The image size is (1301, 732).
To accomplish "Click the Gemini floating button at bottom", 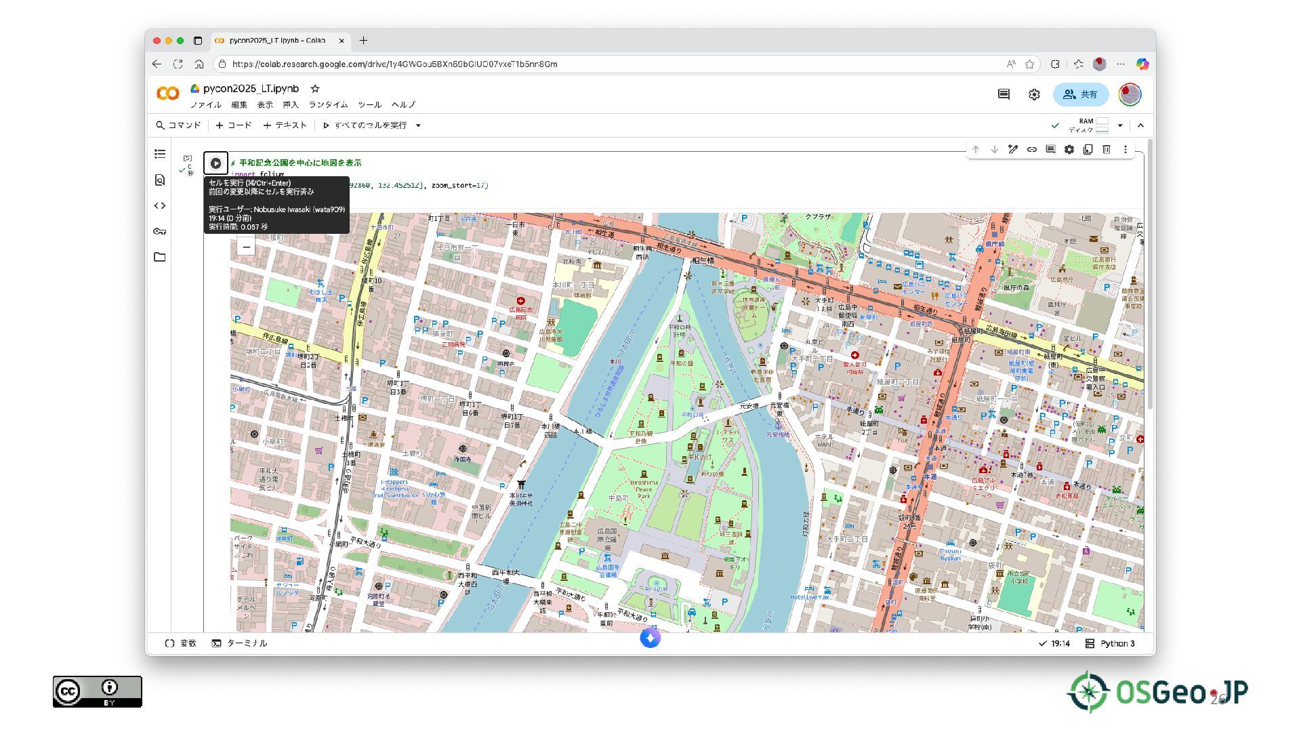I will pyautogui.click(x=650, y=638).
